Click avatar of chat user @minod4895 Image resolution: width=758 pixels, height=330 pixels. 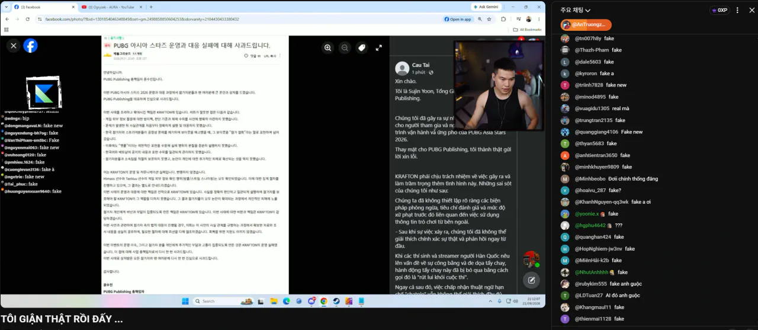(565, 97)
